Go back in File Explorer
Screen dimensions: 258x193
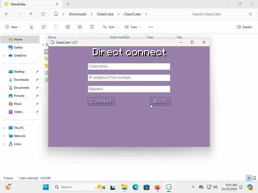(7, 14)
